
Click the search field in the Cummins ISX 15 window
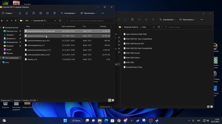89,21
